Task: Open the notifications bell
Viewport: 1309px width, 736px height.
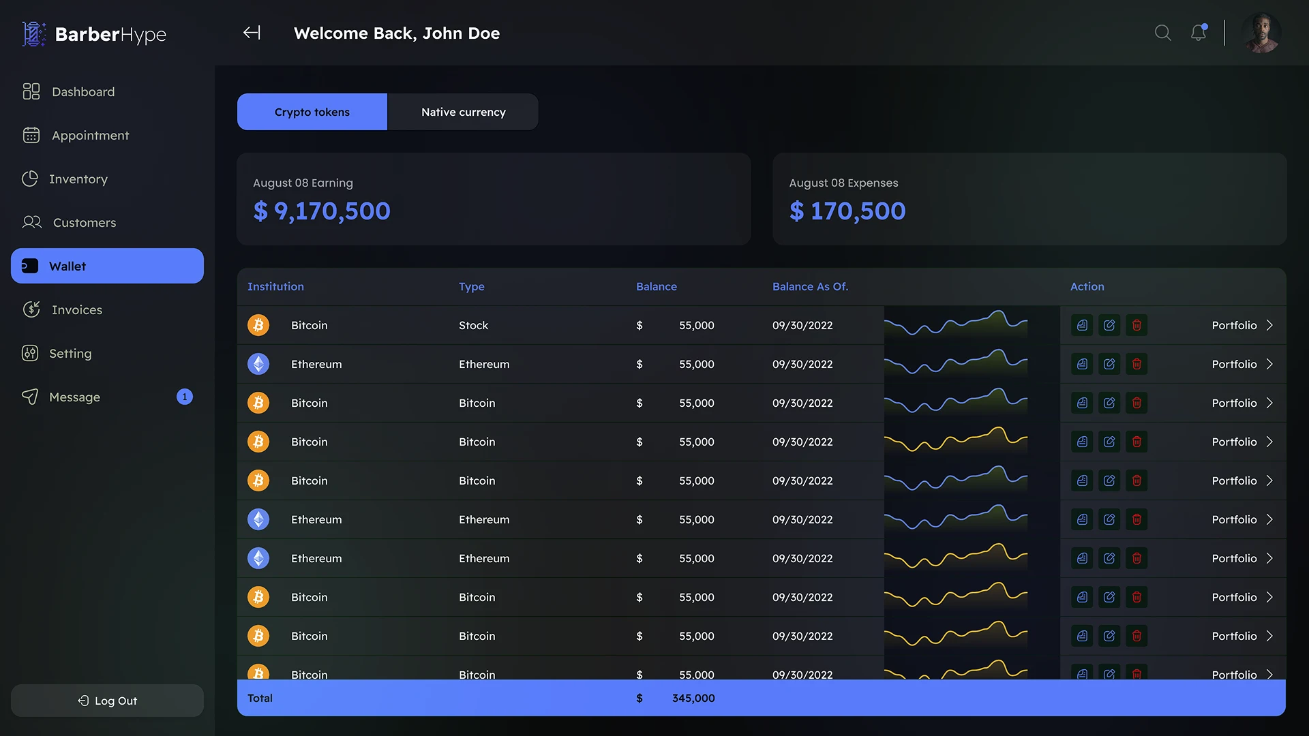Action: pos(1199,33)
